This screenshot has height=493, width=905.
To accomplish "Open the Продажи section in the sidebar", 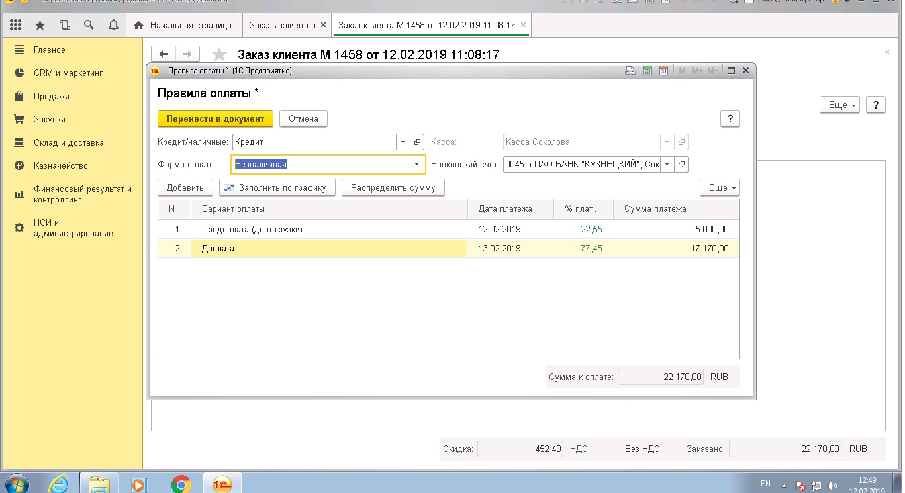I will 52,96.
